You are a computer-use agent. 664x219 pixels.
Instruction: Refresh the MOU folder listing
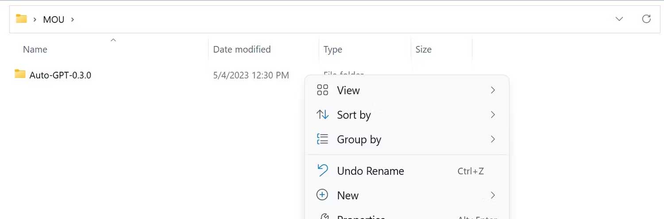[646, 19]
